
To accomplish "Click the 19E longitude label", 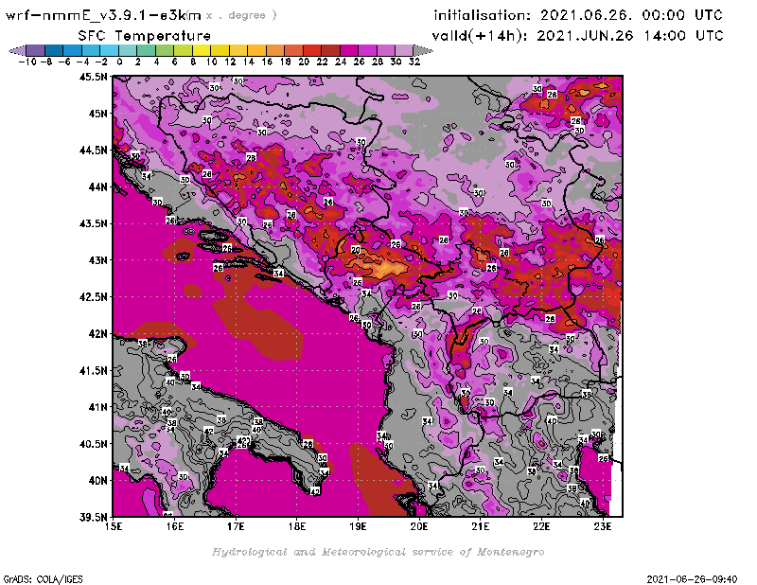I will coord(358,526).
